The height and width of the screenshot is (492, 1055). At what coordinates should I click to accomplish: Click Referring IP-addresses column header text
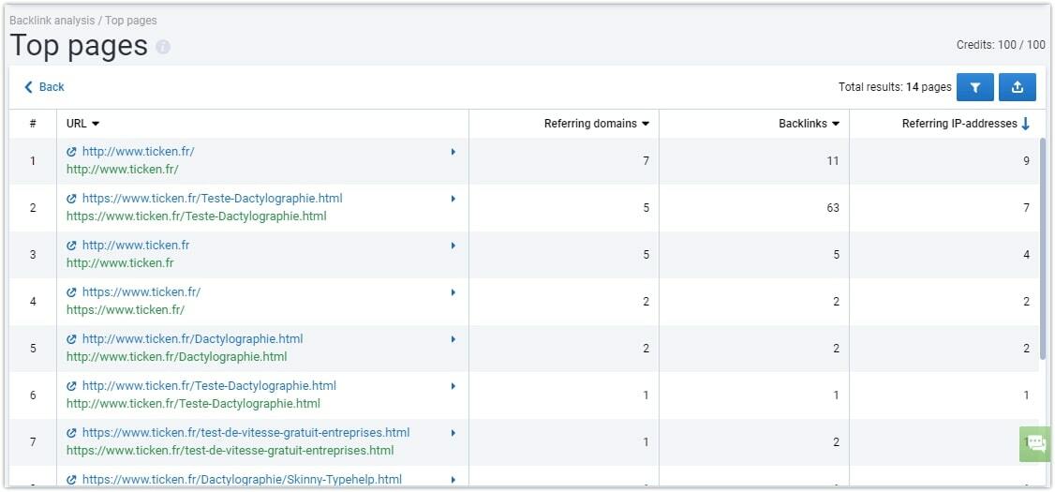[x=959, y=124]
